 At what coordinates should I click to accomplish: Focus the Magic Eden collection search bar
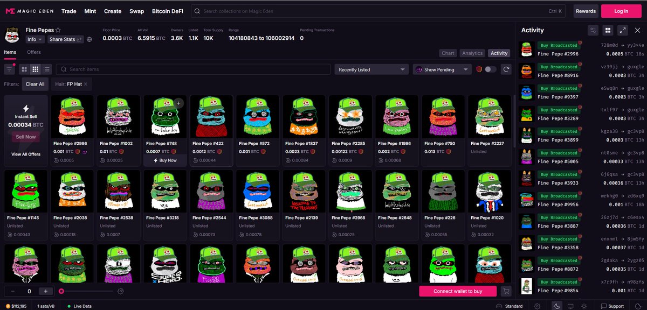pyautogui.click(x=378, y=11)
